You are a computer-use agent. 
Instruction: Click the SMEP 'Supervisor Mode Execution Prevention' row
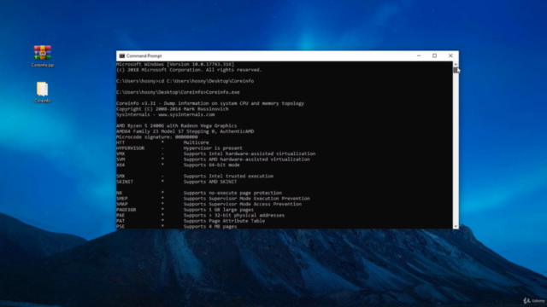click(x=213, y=199)
